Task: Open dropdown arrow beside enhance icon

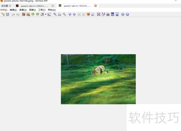Action: coord(46,15)
